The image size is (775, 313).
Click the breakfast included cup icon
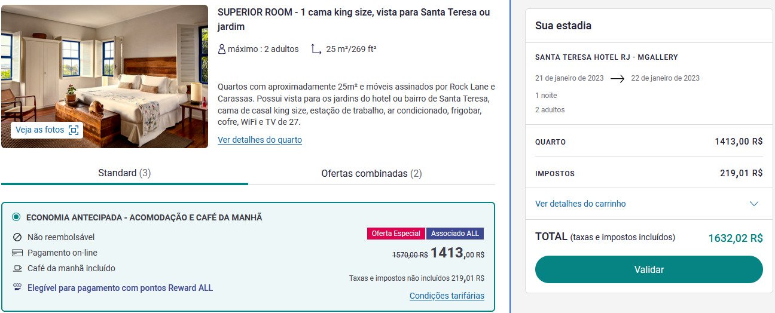pyautogui.click(x=17, y=268)
